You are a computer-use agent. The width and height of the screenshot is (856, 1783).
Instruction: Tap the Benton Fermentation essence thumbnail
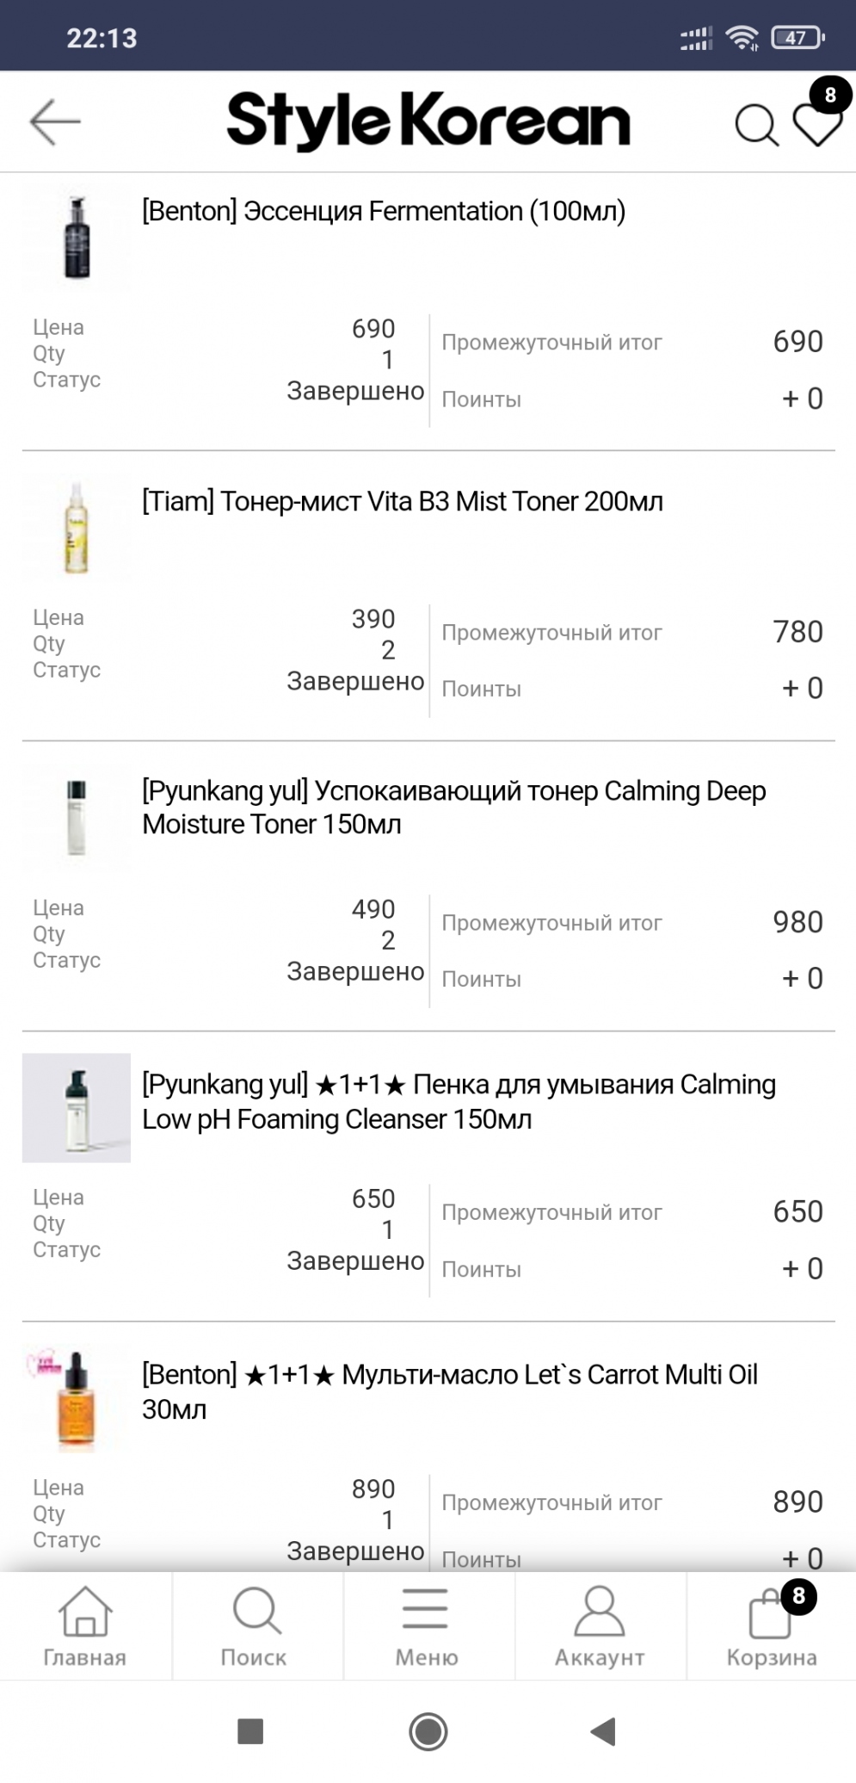pos(77,238)
